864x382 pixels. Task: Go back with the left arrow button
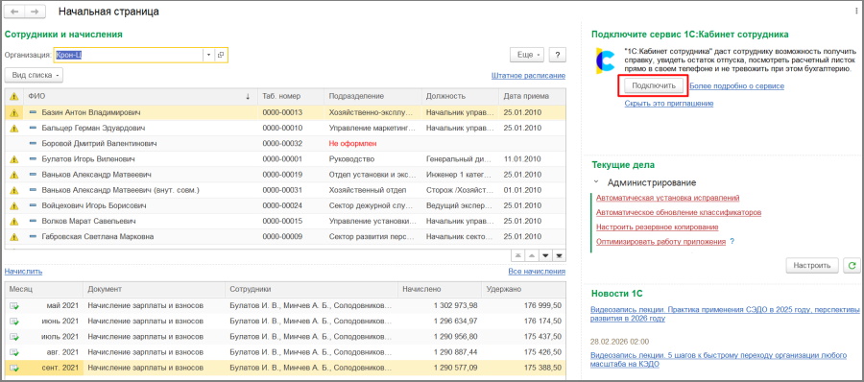pos(14,12)
